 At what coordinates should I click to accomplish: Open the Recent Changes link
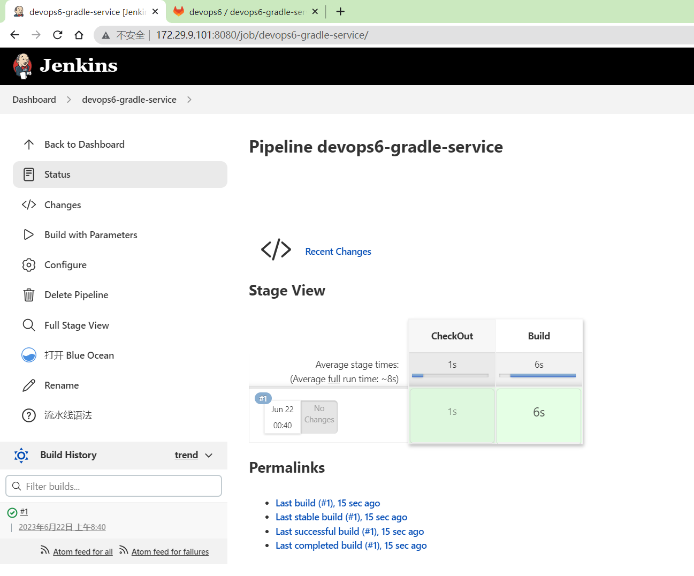point(338,252)
